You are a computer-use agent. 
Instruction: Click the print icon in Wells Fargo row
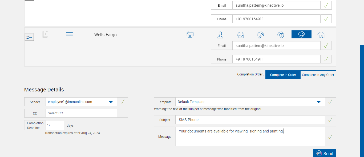tap(190, 34)
